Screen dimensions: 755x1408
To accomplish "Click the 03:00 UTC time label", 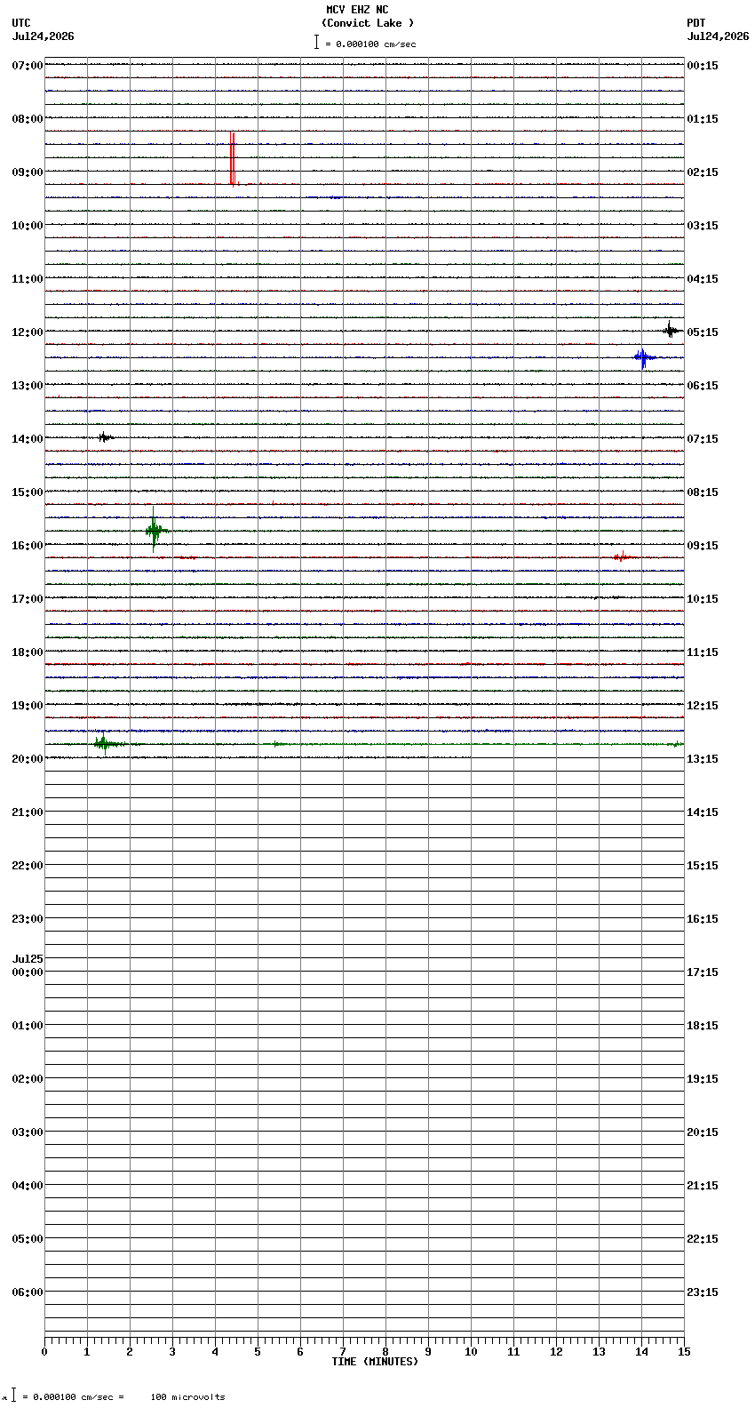I will click(x=28, y=1132).
